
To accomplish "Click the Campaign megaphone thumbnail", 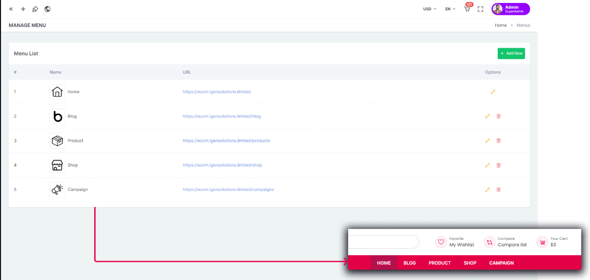I will coord(57,189).
